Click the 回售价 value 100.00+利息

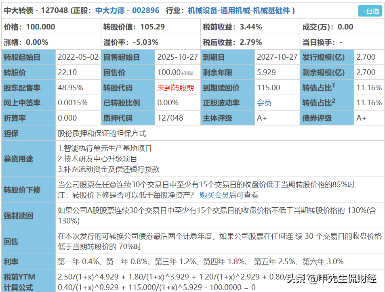point(176,73)
